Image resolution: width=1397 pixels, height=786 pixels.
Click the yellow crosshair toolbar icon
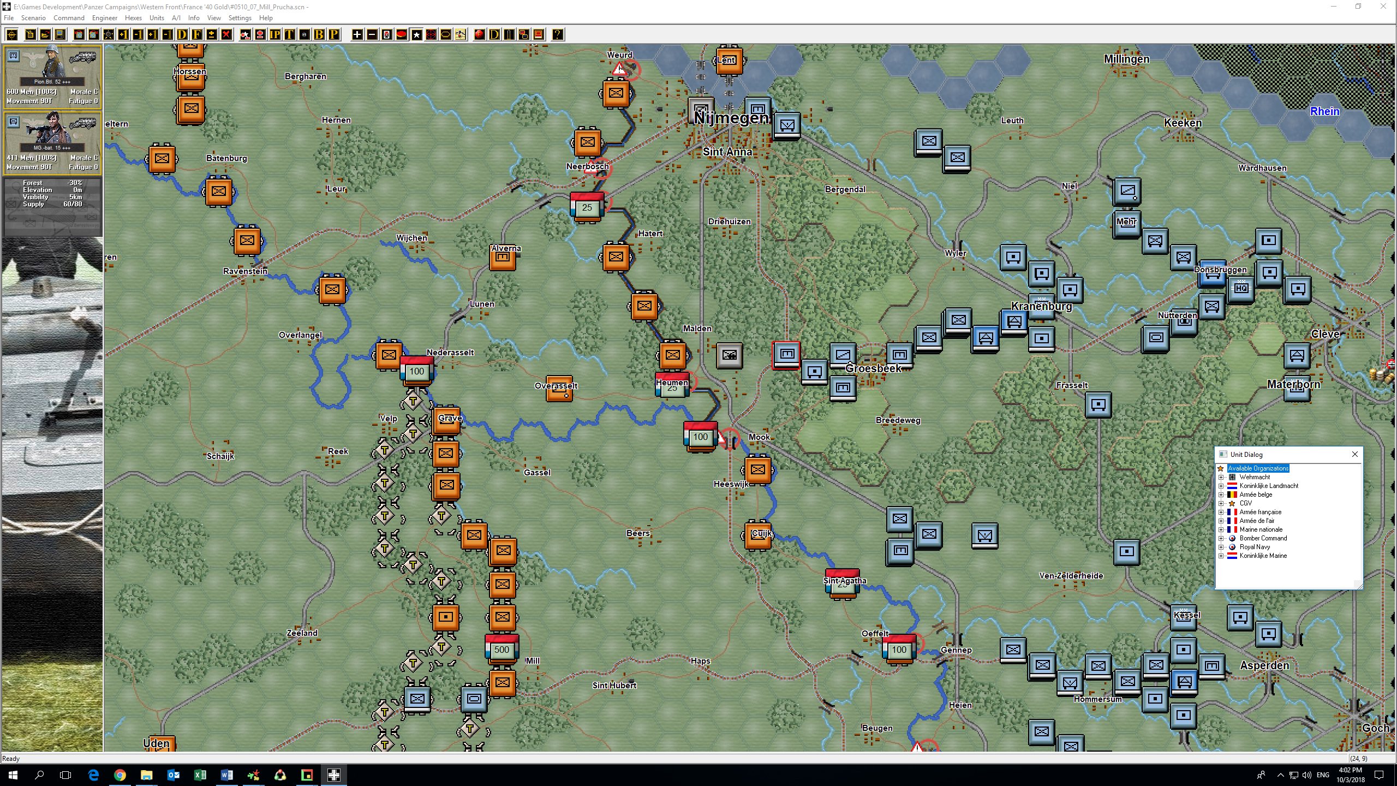click(x=12, y=35)
